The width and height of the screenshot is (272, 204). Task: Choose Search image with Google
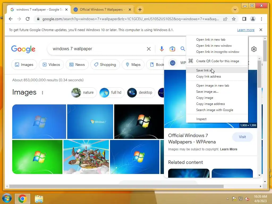tap(217, 110)
